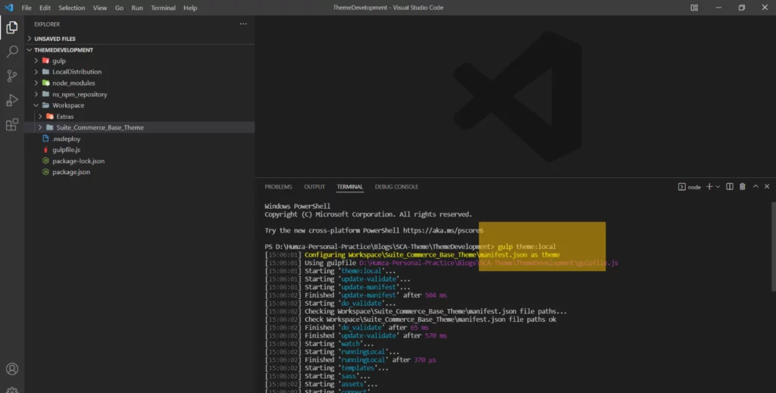The height and width of the screenshot is (393, 776).
Task: Customize layout icon in title bar
Action: point(694,8)
